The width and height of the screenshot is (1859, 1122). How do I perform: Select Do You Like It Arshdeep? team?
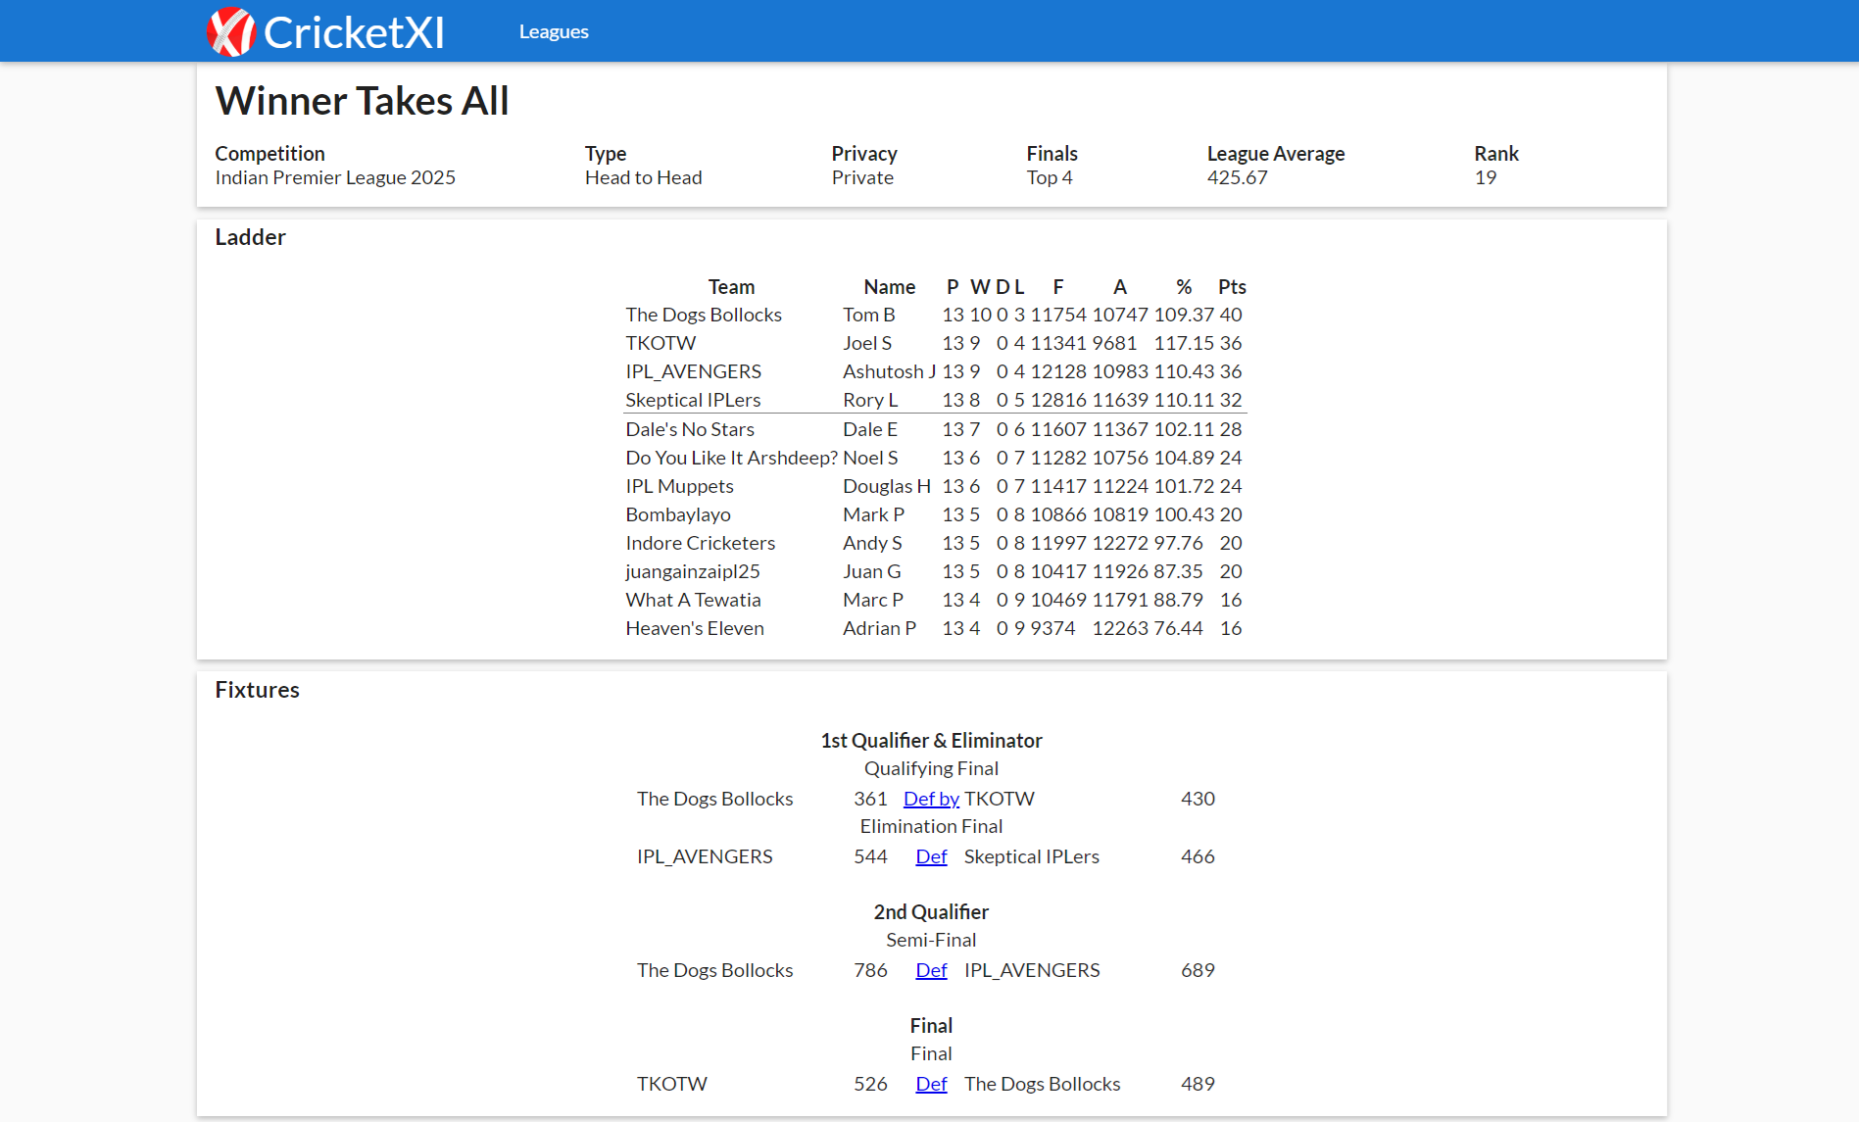(731, 458)
